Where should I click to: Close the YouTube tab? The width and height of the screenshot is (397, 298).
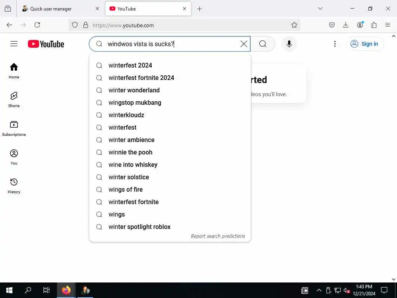[185, 9]
